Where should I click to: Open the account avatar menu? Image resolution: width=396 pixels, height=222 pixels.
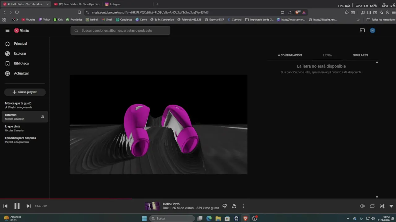[372, 31]
